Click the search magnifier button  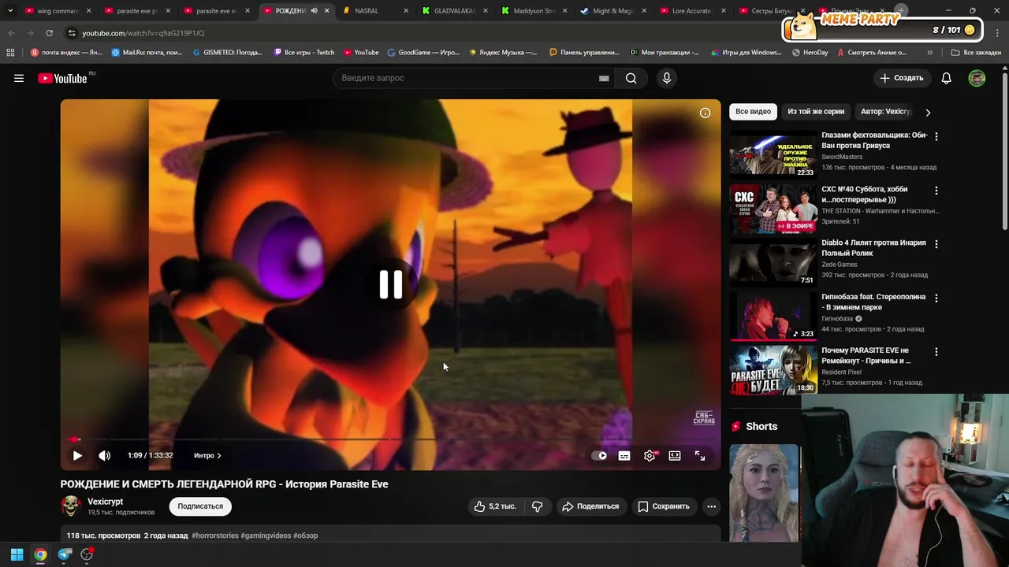(631, 78)
